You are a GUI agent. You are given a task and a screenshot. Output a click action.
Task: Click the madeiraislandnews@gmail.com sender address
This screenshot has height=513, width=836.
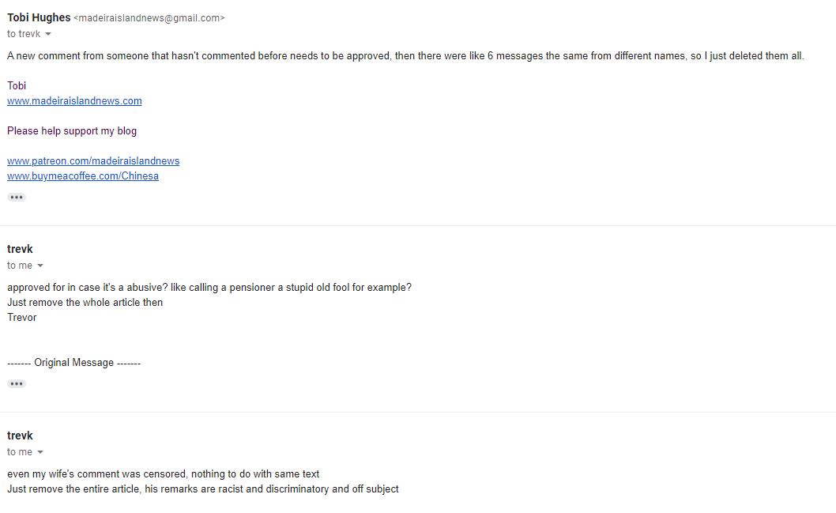click(x=149, y=18)
